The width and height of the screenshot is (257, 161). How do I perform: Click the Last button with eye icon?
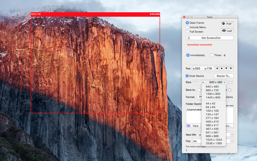pos(227,31)
